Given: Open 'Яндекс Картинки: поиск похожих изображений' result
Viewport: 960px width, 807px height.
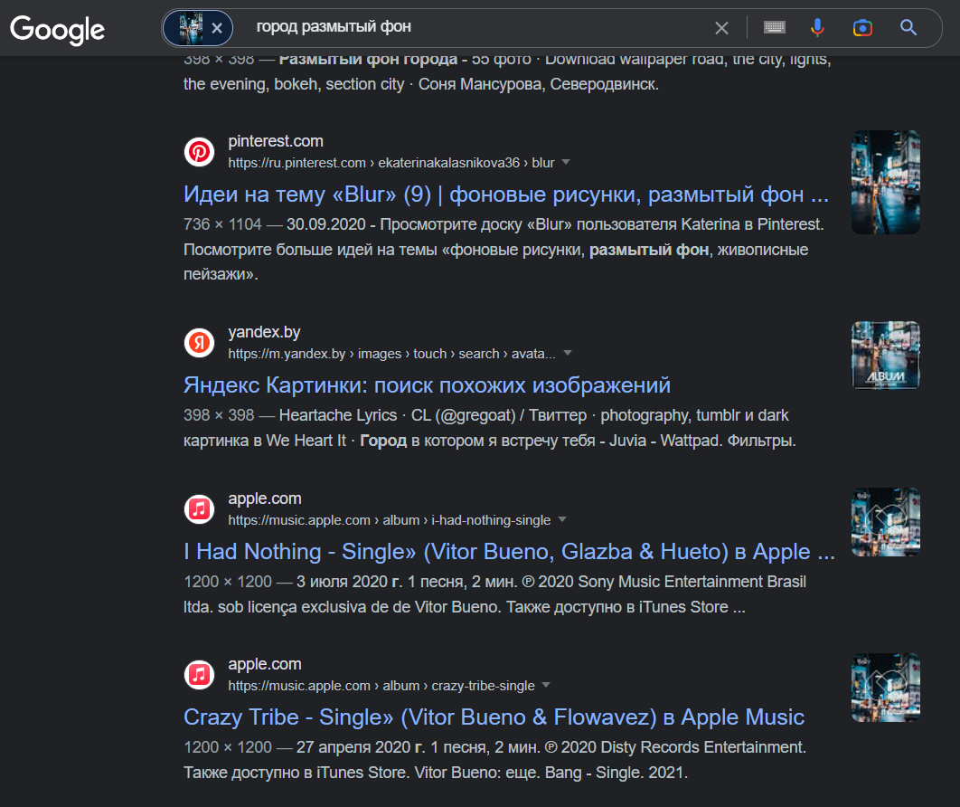Looking at the screenshot, I should point(427,385).
